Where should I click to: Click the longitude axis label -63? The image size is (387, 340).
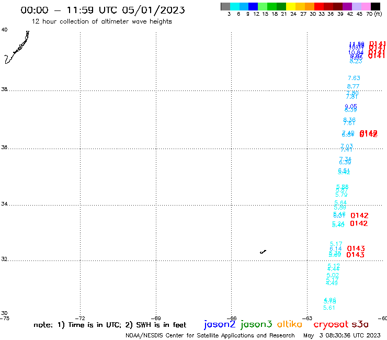[x=308, y=318]
